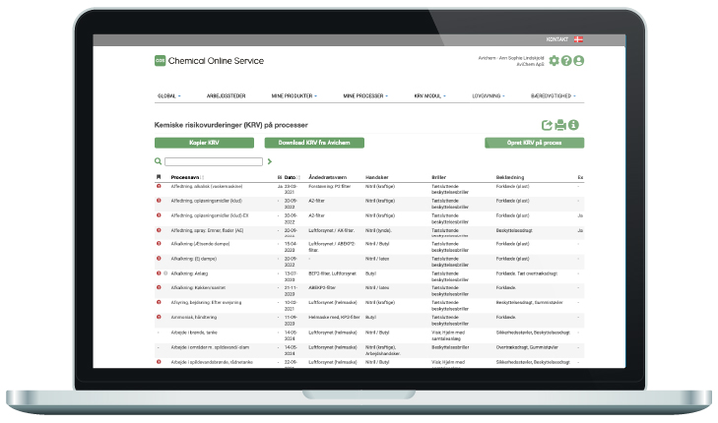
Task: Click the Danish flag language icon
Action: point(578,39)
